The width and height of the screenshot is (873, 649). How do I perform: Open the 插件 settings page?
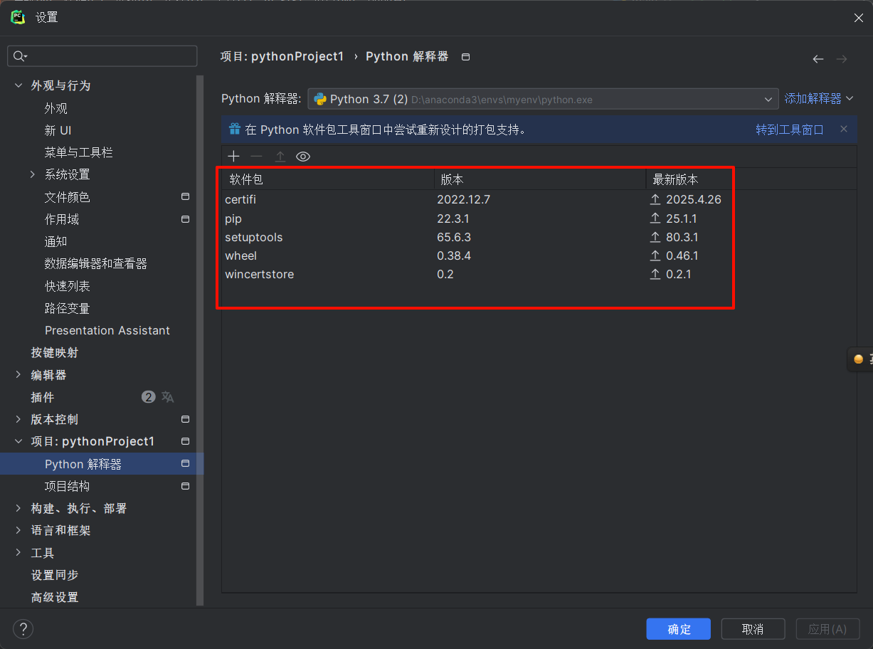click(42, 397)
